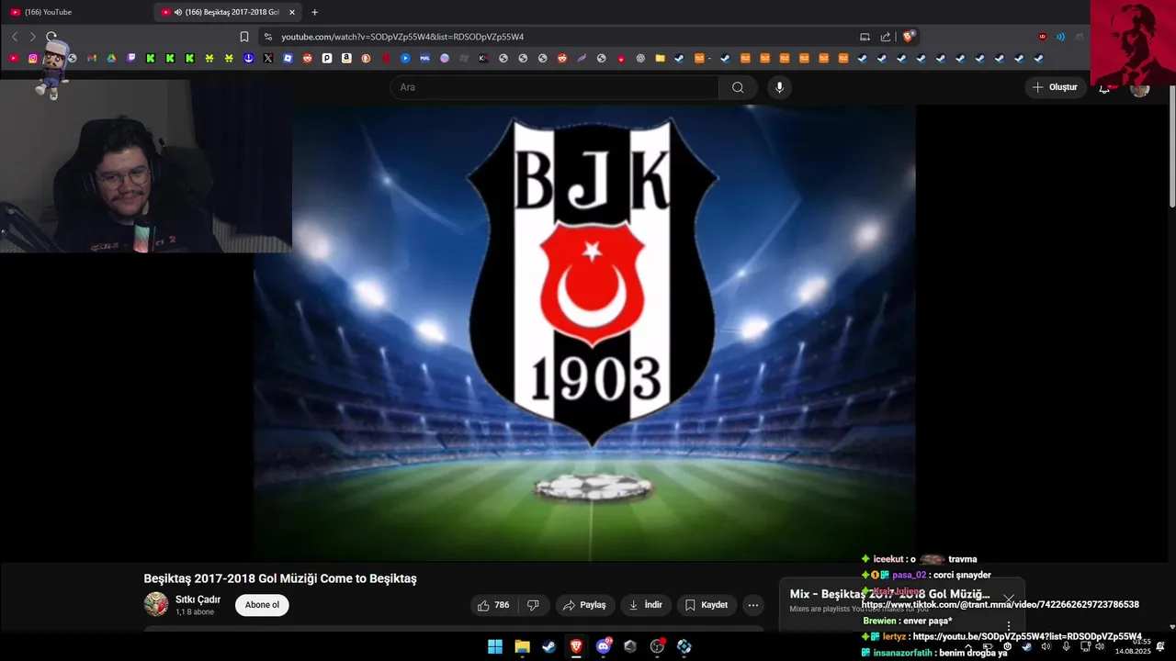Open the YouTube bookmark icon
The height and width of the screenshot is (661, 1176).
point(13,58)
